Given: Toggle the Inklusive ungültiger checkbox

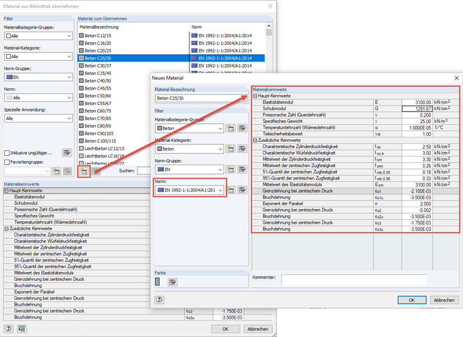Looking at the screenshot, I should (7, 153).
